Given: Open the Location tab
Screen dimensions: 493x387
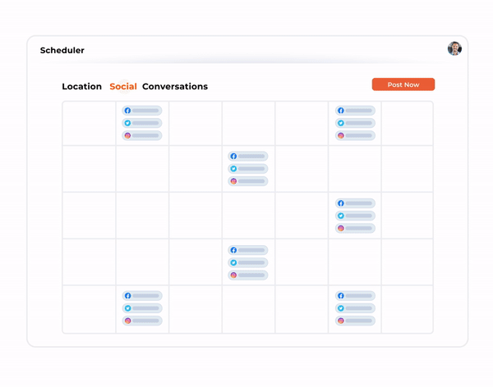Looking at the screenshot, I should [81, 87].
